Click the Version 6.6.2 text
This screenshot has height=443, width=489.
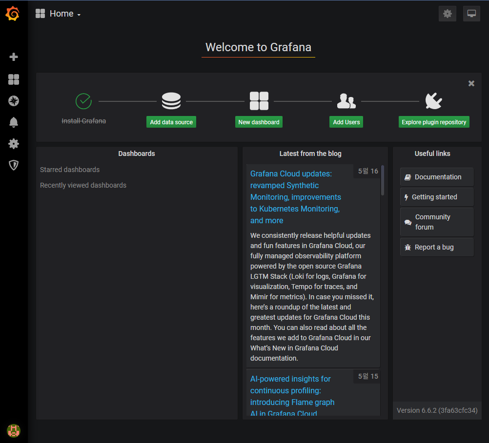437,411
